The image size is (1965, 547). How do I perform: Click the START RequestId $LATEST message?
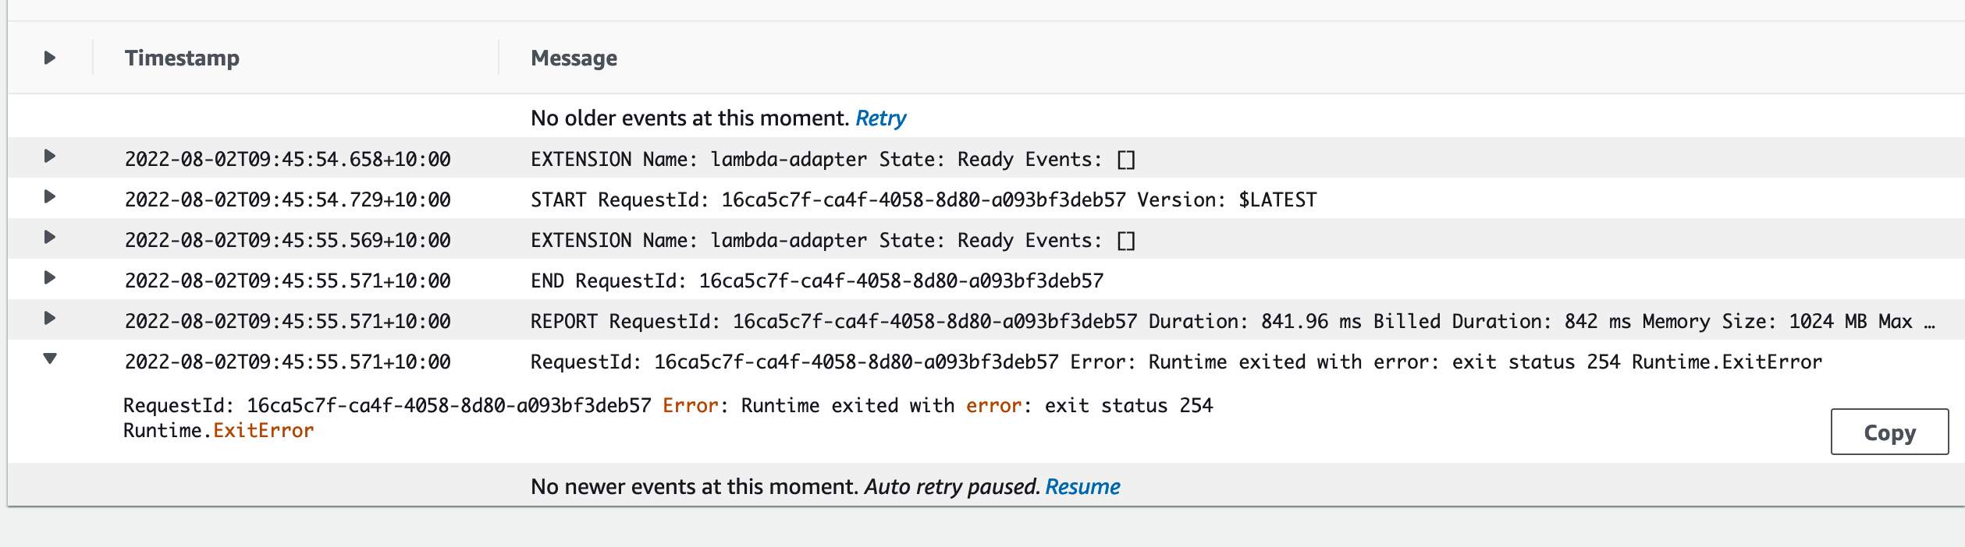[x=923, y=200]
